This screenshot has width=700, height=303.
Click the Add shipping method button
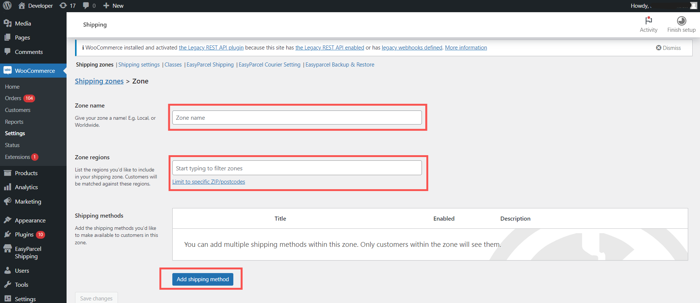point(203,279)
